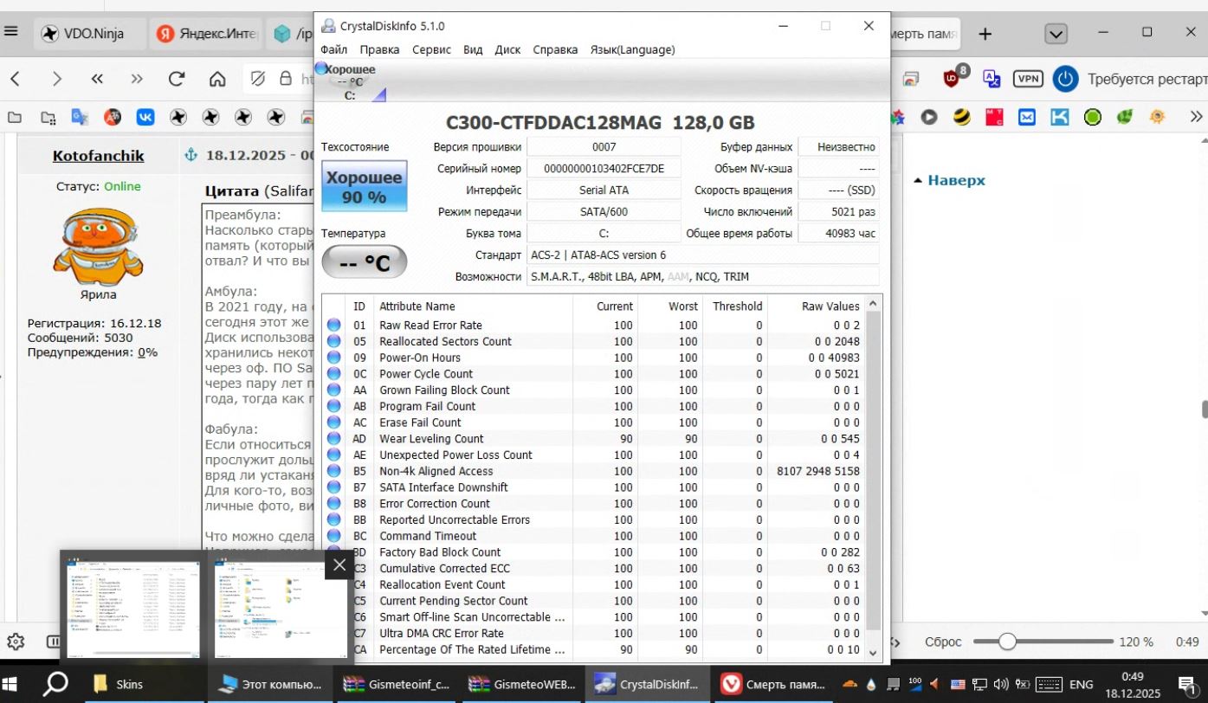The image size is (1208, 703).
Task: Open the uBlock Origin extension icon
Action: tap(953, 77)
